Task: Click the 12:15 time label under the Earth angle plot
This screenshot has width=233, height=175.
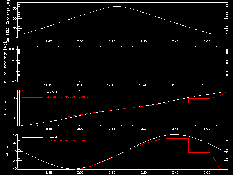Action: [111, 41]
